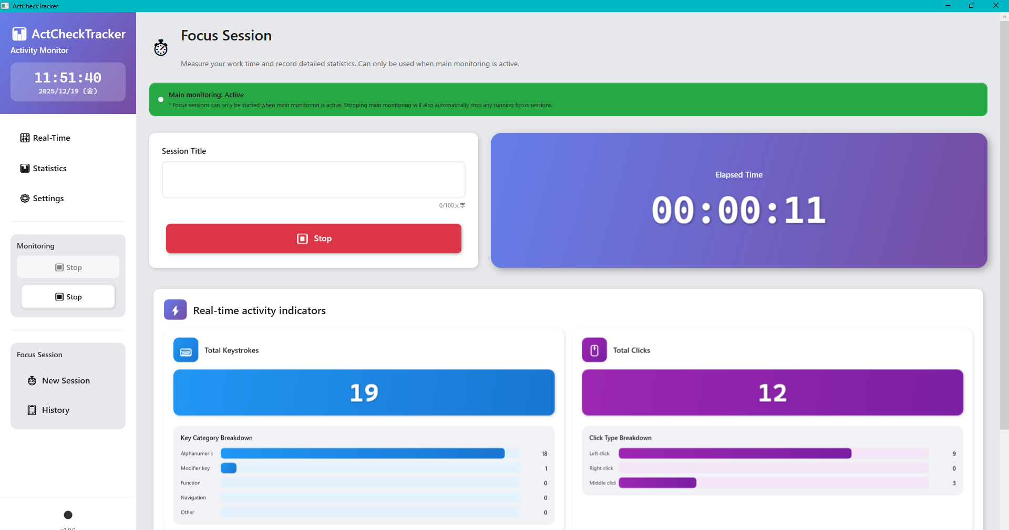Click the grayed-out Stop button in Monitoring
This screenshot has width=1009, height=530.
coord(68,267)
